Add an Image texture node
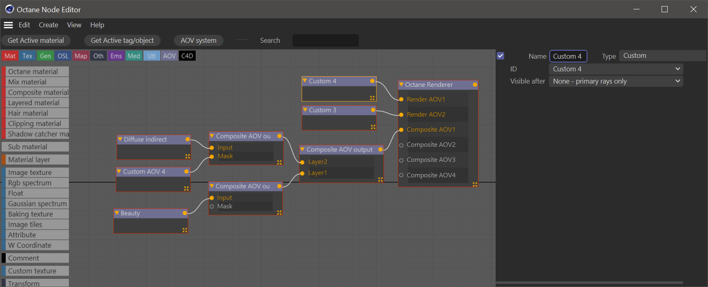The width and height of the screenshot is (708, 287). coord(35,172)
